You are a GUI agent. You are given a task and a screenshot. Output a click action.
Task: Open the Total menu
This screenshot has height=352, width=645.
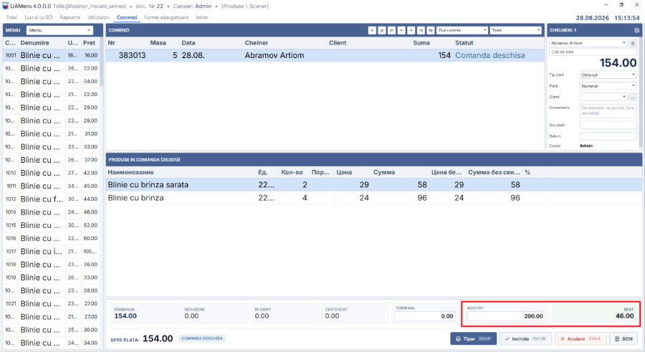[11, 17]
